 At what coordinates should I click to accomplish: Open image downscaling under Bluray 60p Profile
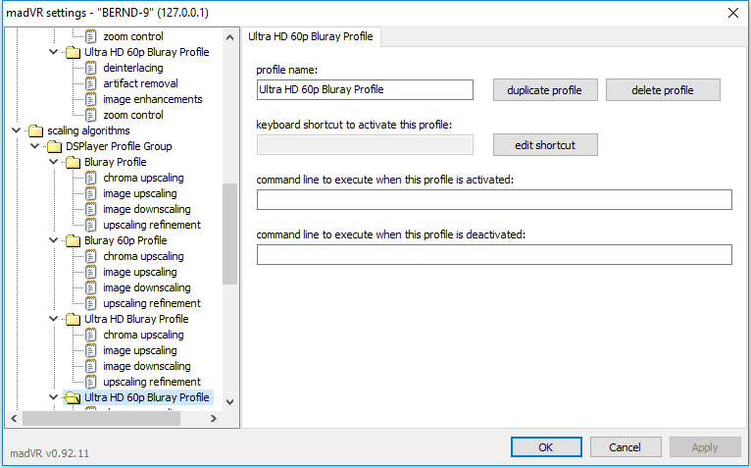click(146, 287)
